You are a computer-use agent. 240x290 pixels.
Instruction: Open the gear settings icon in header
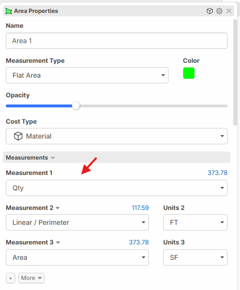[219, 11]
